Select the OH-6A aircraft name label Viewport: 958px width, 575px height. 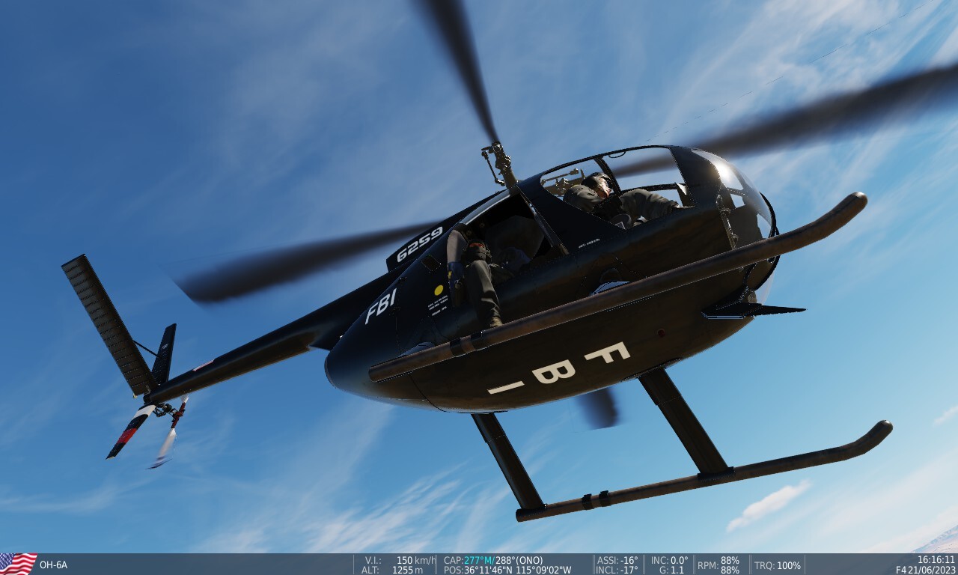point(53,565)
